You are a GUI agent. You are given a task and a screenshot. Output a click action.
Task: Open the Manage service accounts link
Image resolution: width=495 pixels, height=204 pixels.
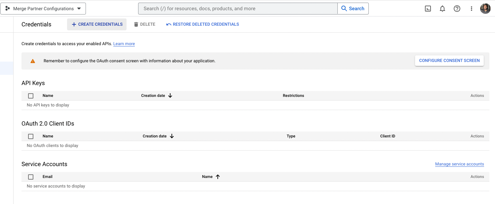point(459,164)
